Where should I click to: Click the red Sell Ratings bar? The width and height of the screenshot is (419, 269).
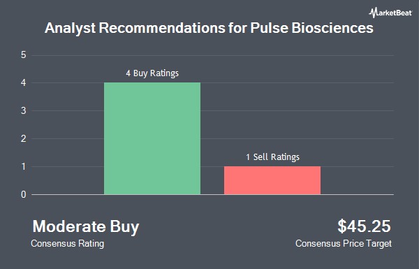[272, 180]
